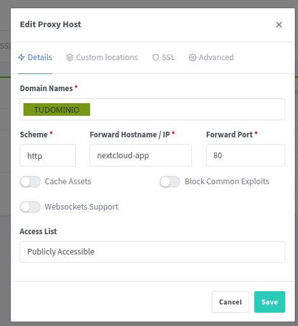Turn on Block Common Exploits
298x326 pixels.
pos(170,182)
